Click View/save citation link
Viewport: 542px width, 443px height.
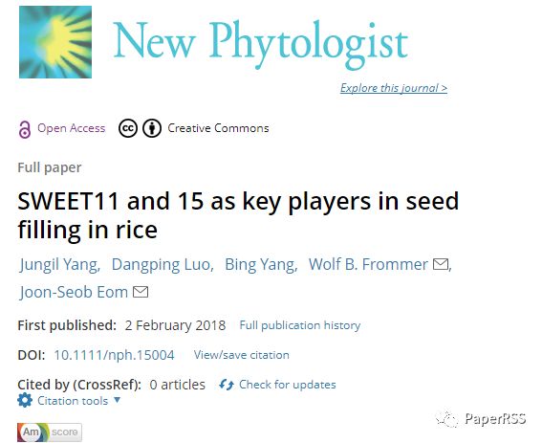241,355
